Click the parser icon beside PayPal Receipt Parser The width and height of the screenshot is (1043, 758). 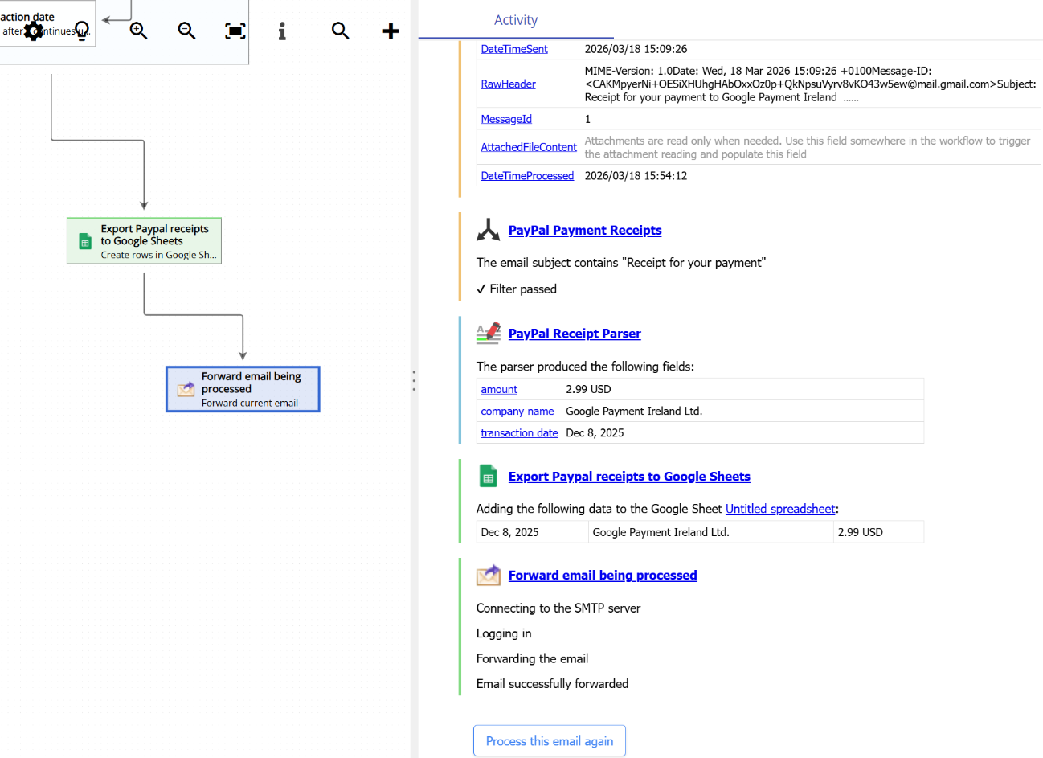coord(488,333)
